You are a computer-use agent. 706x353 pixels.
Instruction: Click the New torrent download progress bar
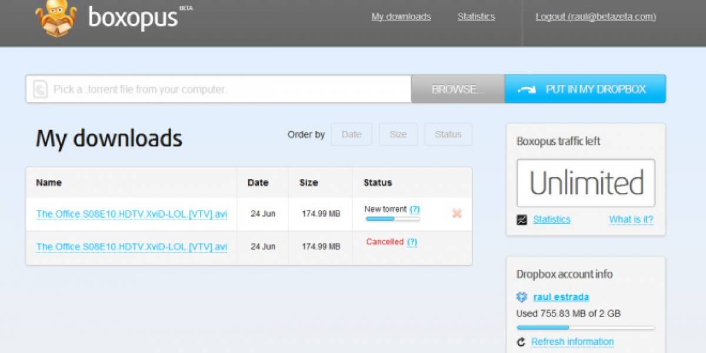[x=393, y=219]
